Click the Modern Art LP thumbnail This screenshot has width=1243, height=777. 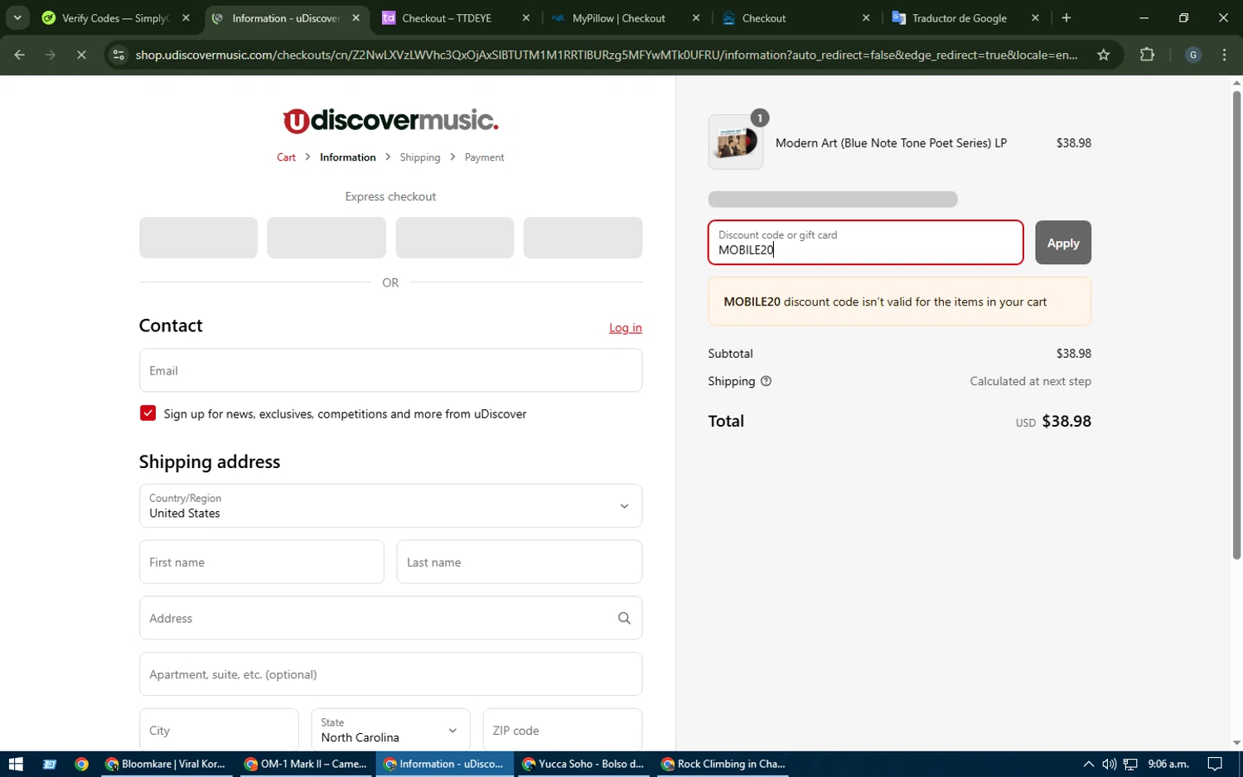click(736, 142)
